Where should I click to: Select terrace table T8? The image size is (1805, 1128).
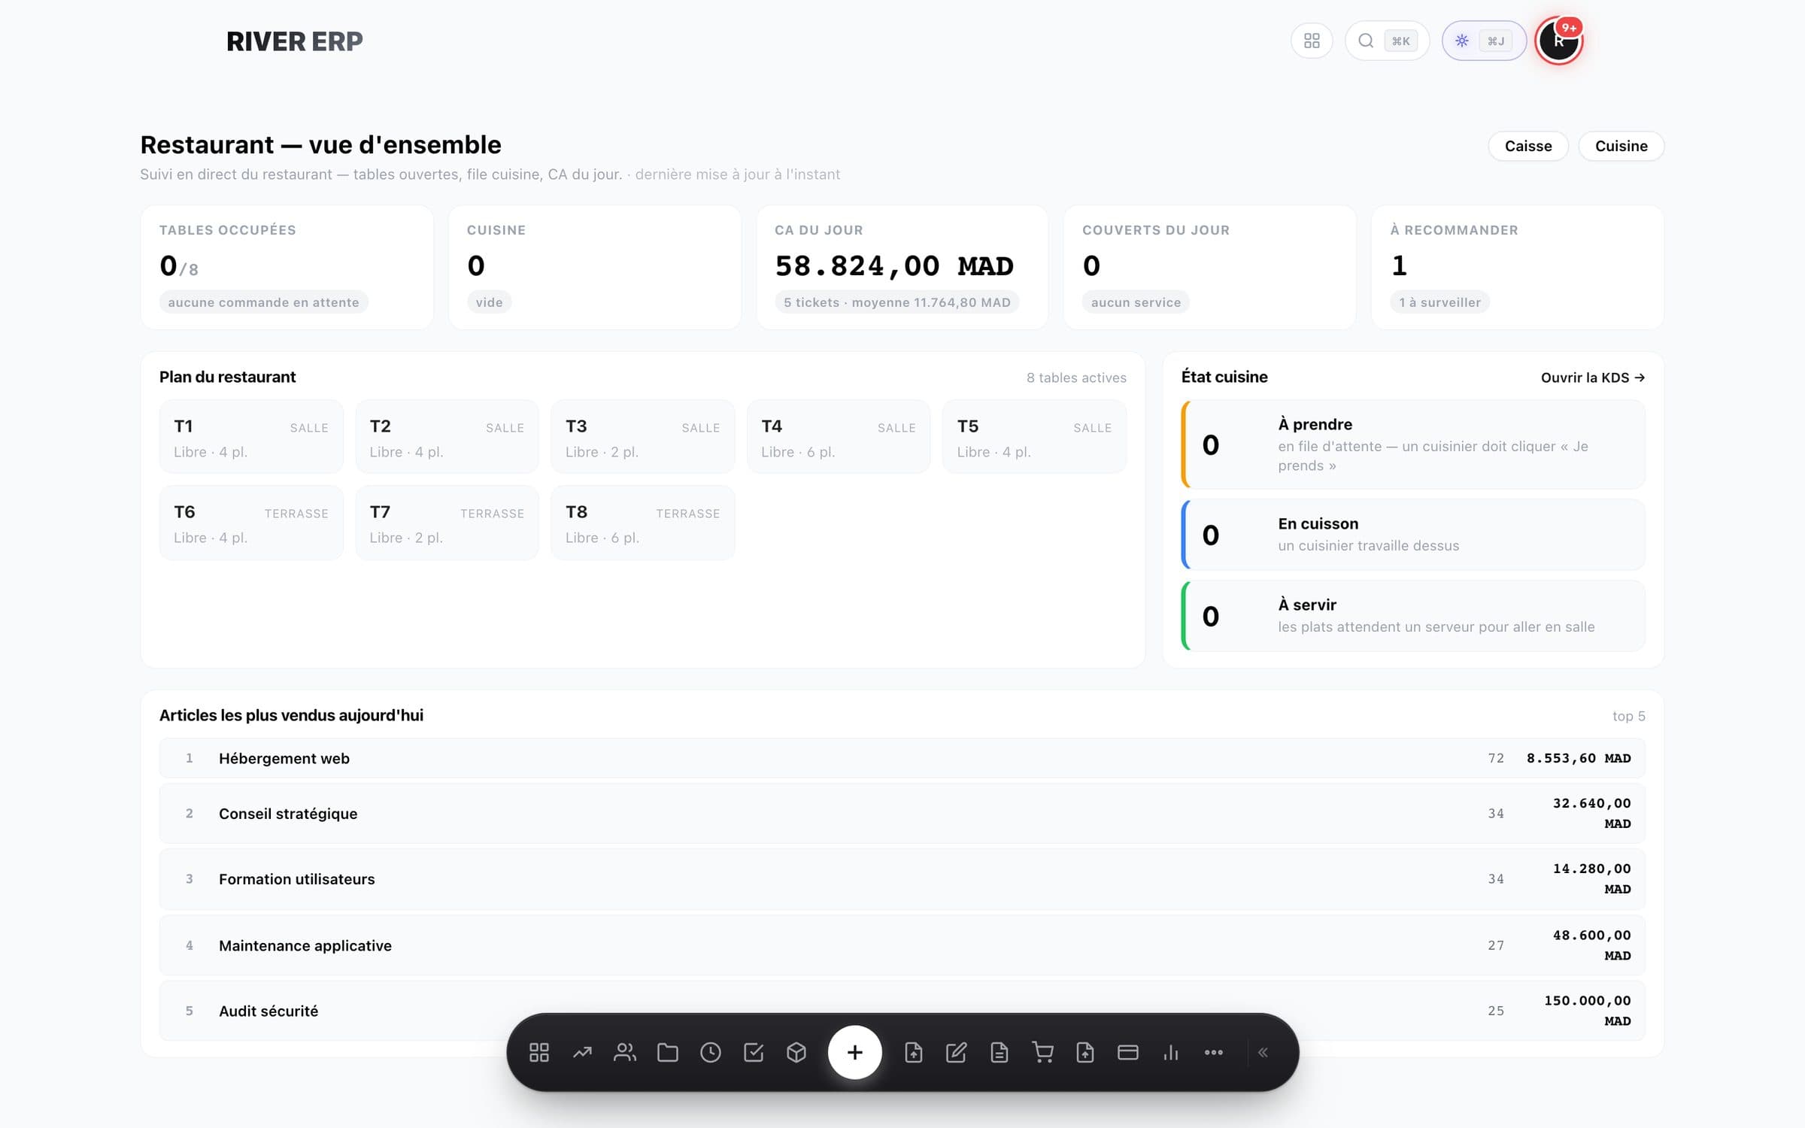pos(643,523)
